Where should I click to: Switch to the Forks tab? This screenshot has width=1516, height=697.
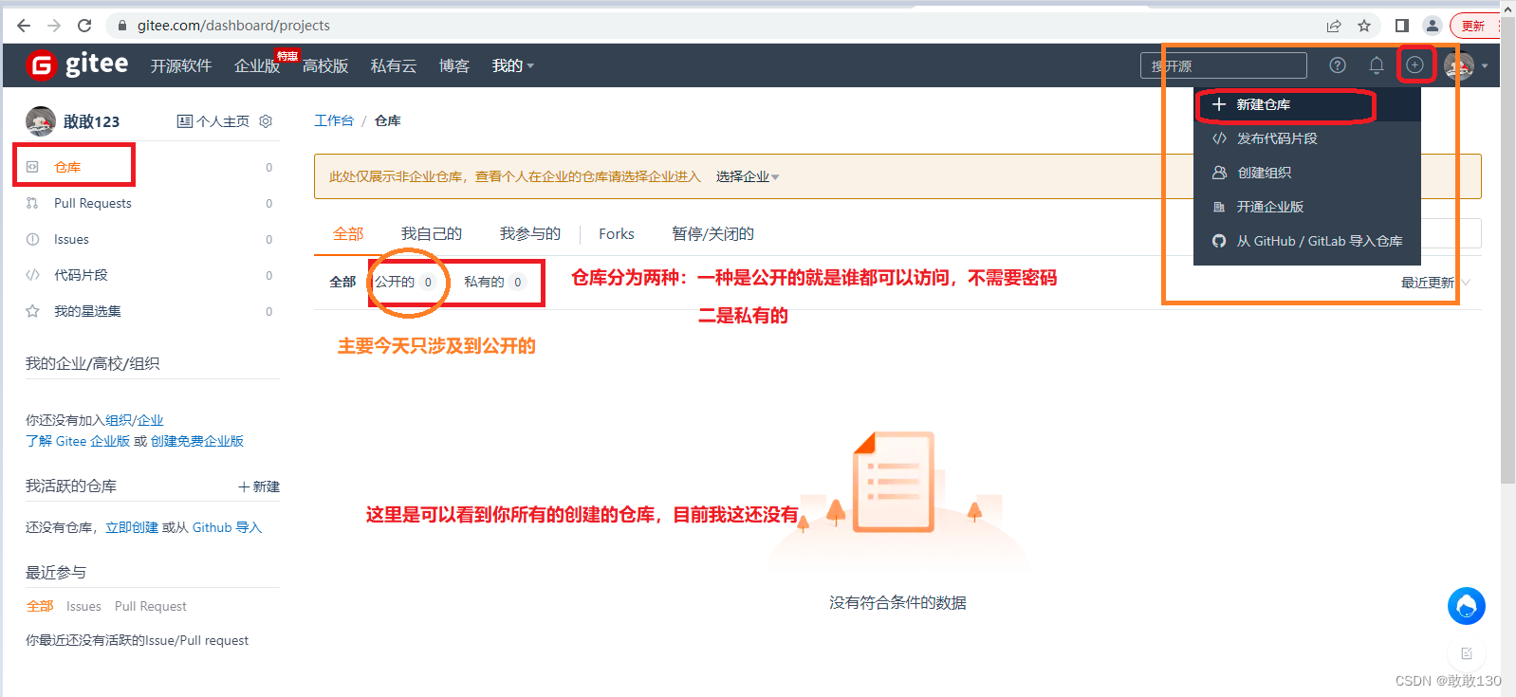(x=617, y=233)
